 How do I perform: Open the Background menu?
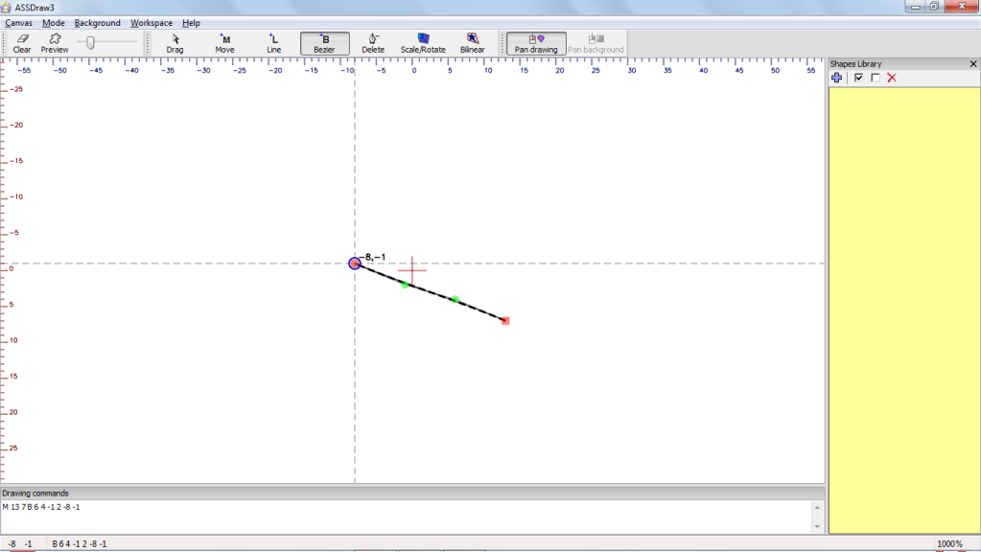(97, 22)
